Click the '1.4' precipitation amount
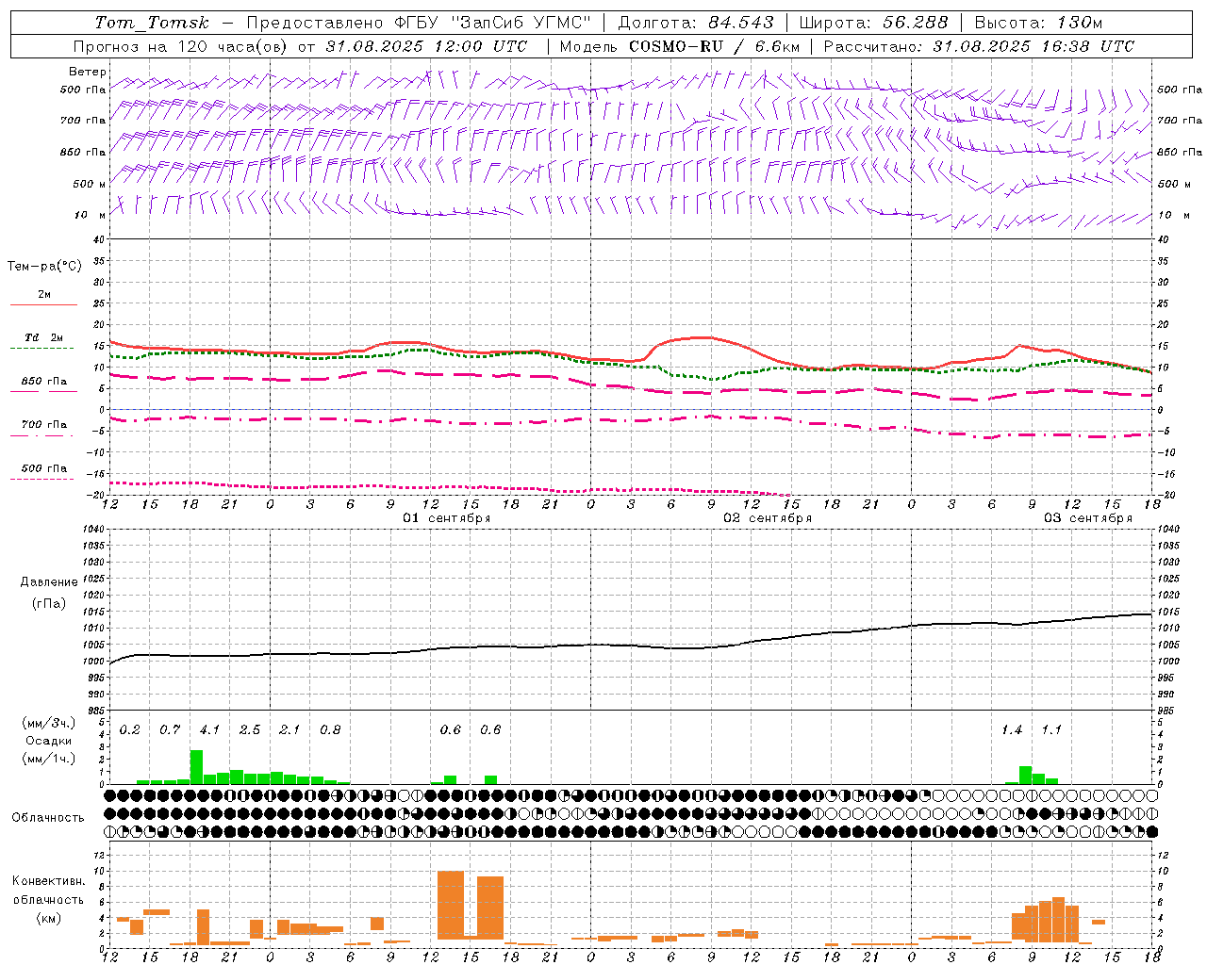Viewport: 1207px width, 965px height. [1012, 730]
